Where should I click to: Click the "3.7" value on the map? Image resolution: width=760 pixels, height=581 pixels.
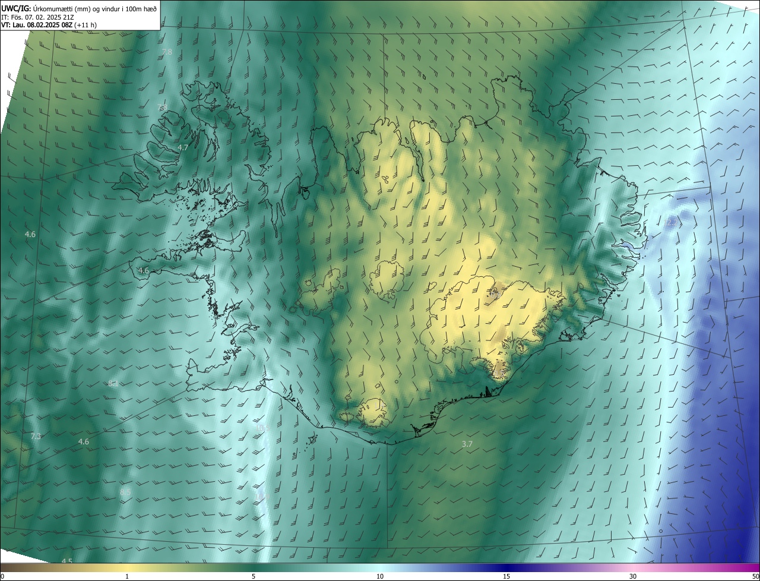point(467,444)
